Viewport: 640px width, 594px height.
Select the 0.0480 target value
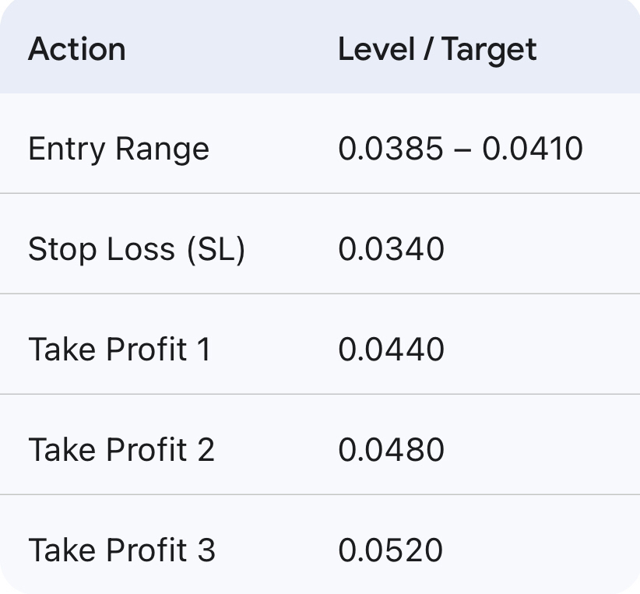[x=391, y=450]
